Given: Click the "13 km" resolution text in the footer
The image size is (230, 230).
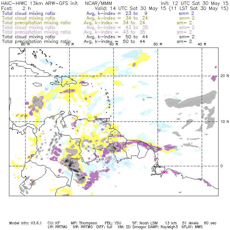Looking at the screenshot, I should (x=171, y=223).
